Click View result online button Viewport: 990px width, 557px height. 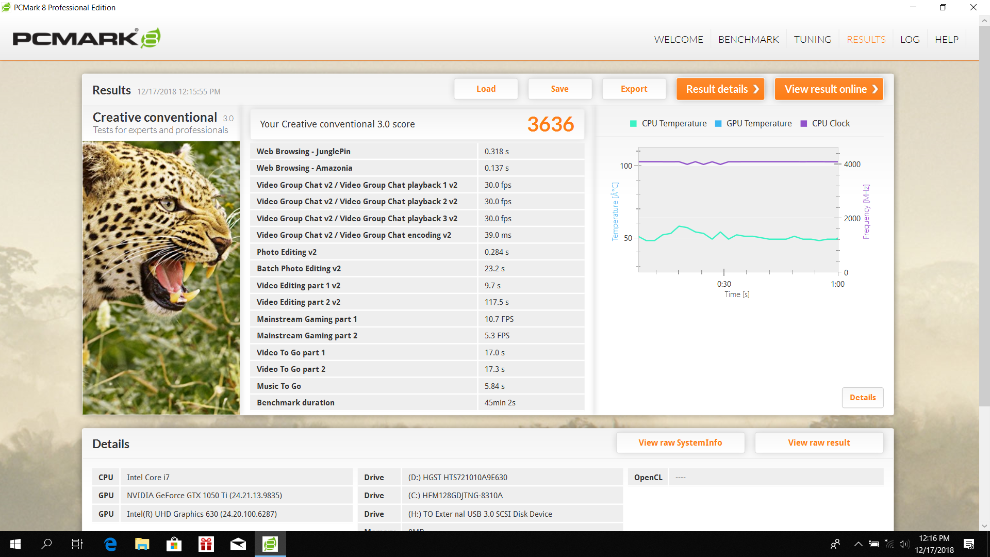tap(829, 89)
